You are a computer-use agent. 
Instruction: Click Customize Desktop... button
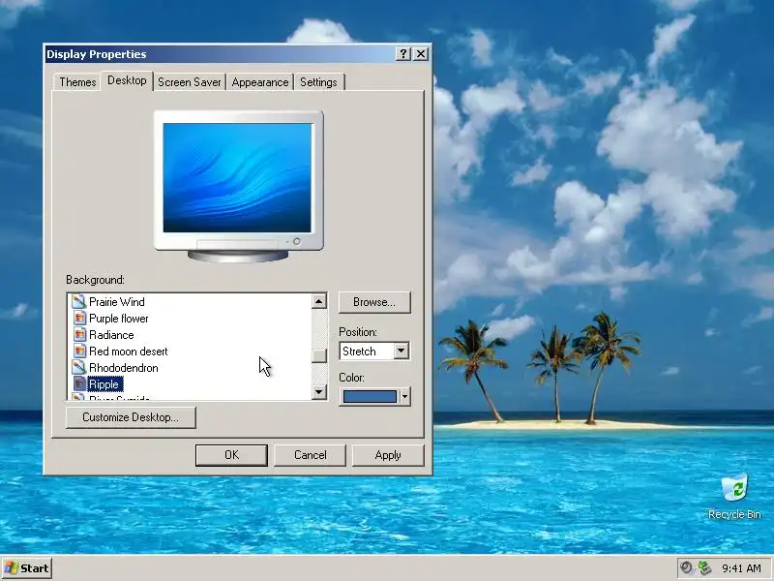pyautogui.click(x=131, y=417)
